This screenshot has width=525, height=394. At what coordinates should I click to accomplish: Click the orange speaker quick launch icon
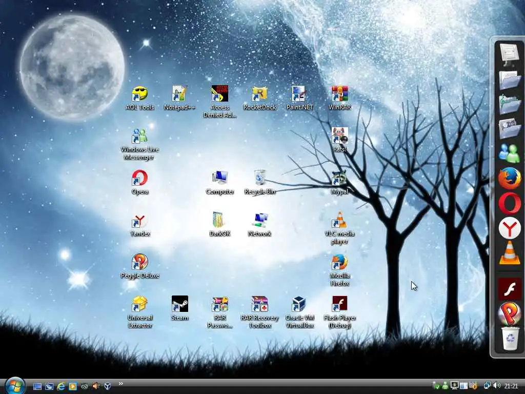pos(96,386)
